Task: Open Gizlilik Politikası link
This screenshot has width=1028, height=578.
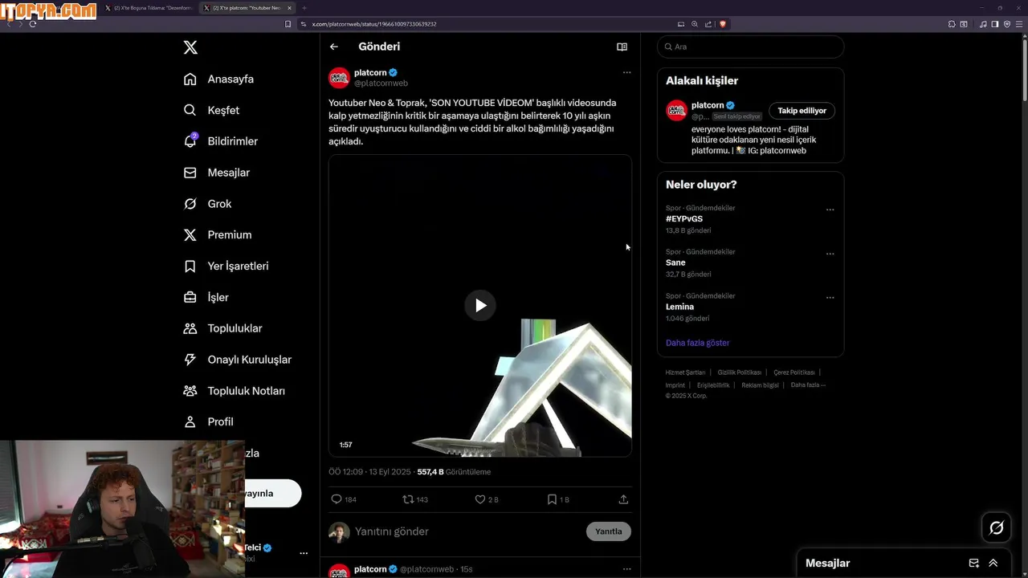Action: coord(739,372)
